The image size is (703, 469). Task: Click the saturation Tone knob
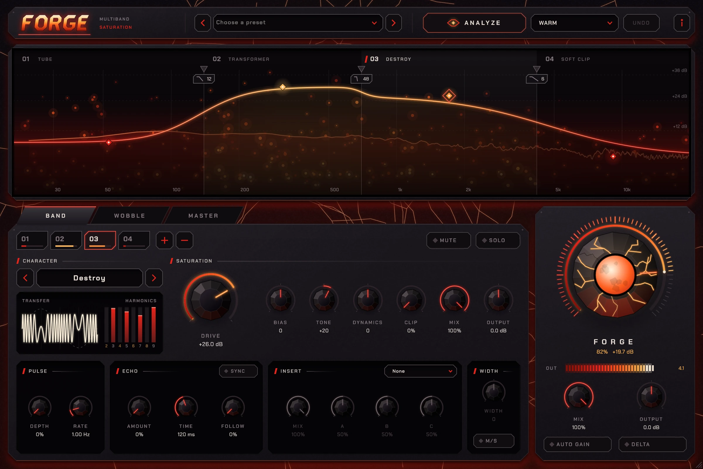324,299
